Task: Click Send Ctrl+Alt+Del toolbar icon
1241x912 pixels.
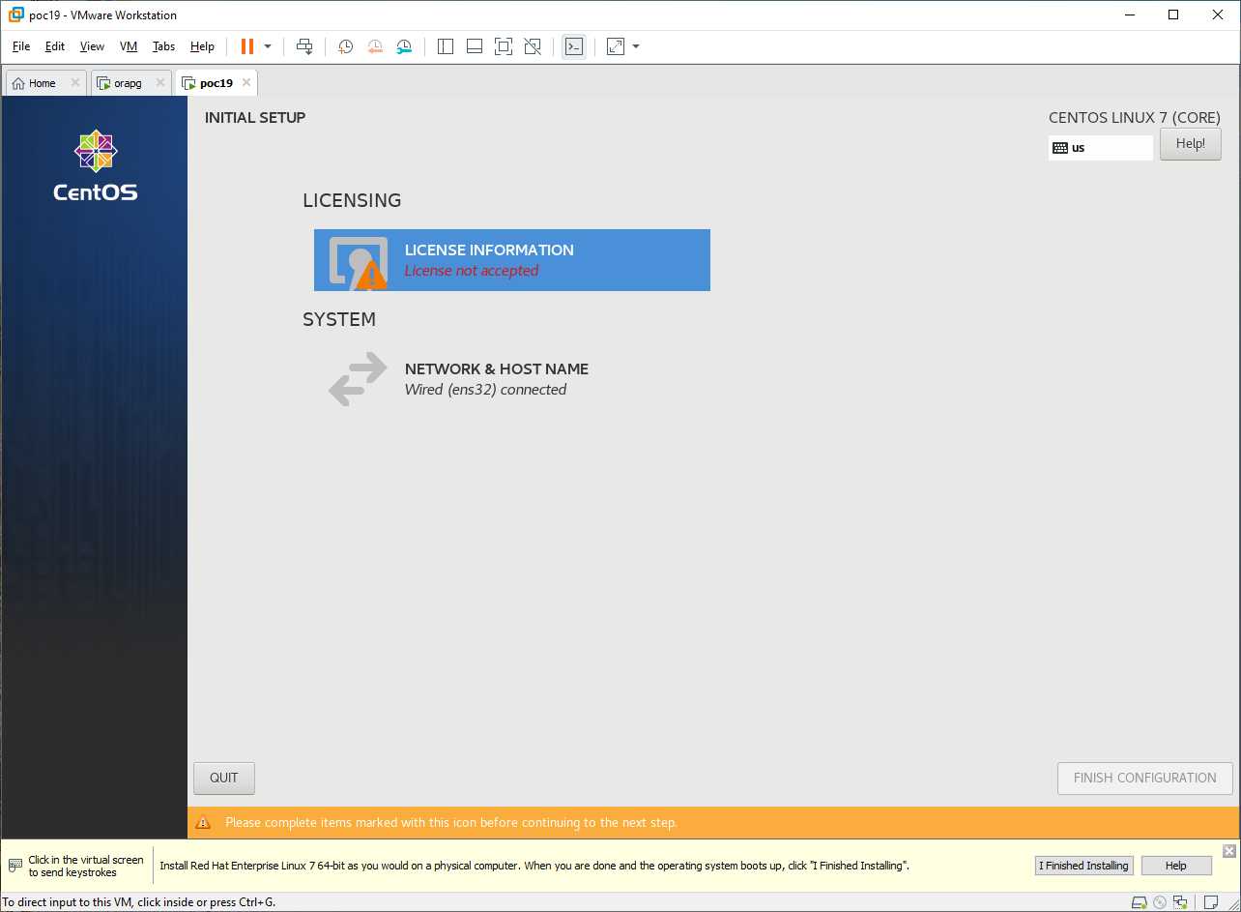Action: tap(304, 46)
